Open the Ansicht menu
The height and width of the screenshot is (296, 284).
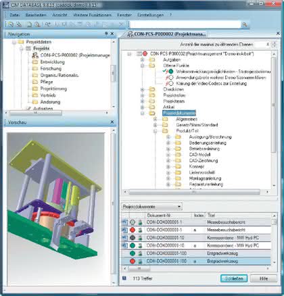click(x=60, y=15)
